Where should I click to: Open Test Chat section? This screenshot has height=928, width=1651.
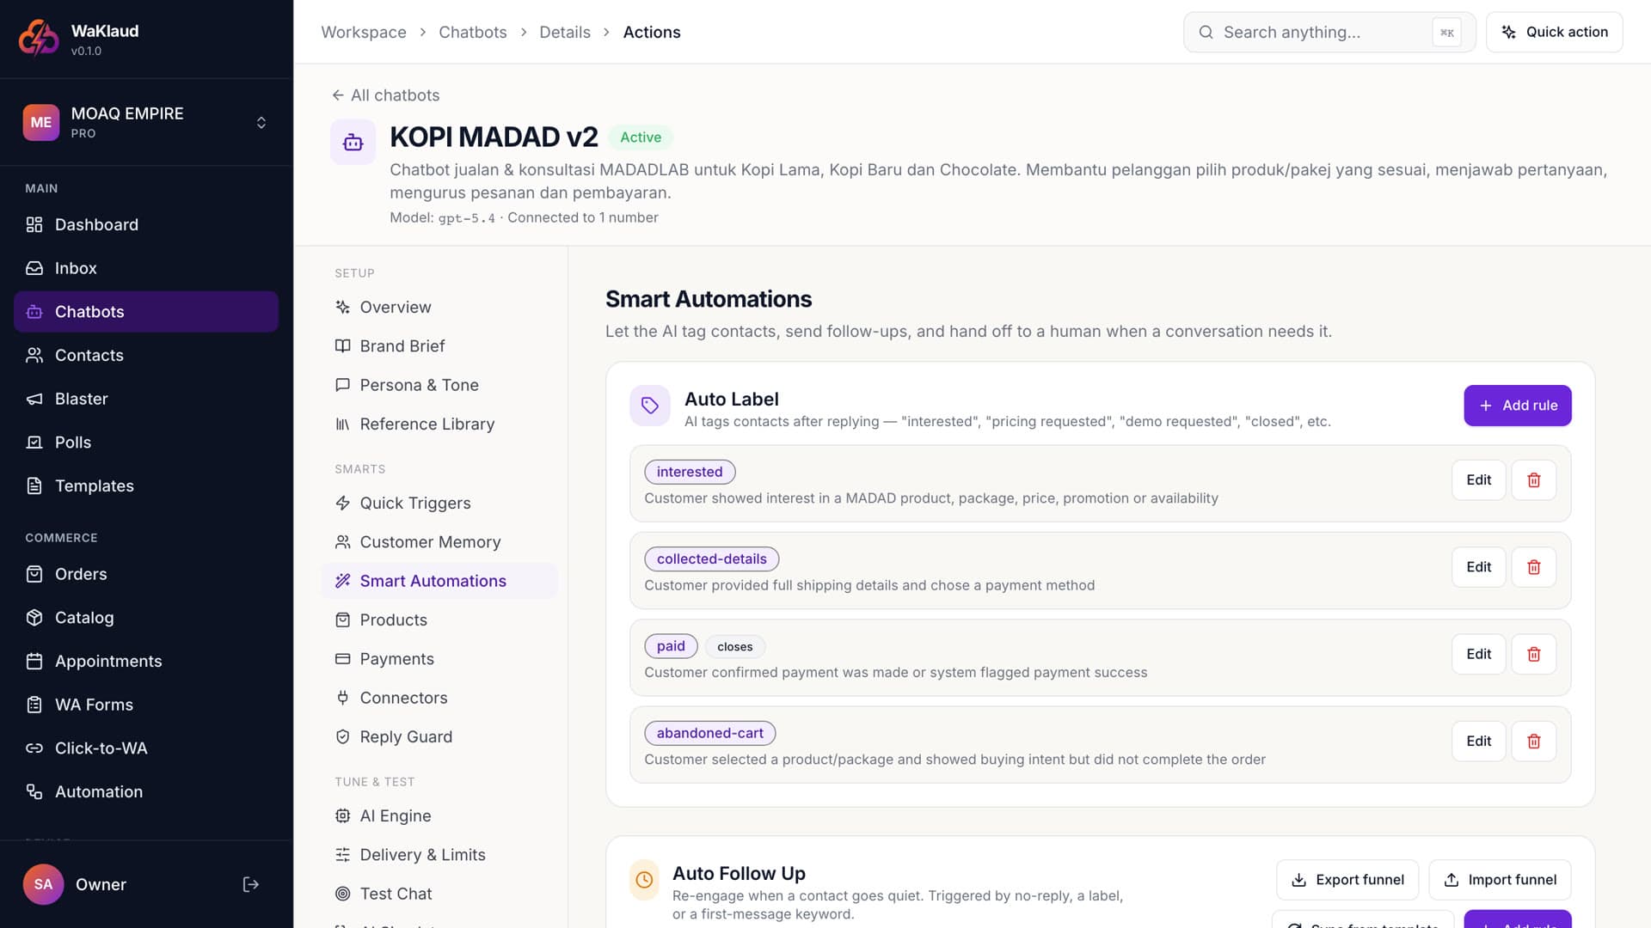439,894
